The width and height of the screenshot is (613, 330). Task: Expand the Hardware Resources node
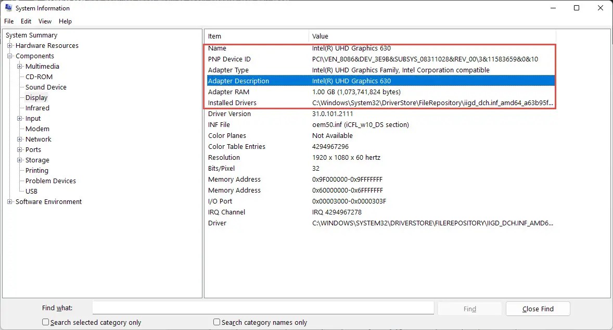coord(10,45)
